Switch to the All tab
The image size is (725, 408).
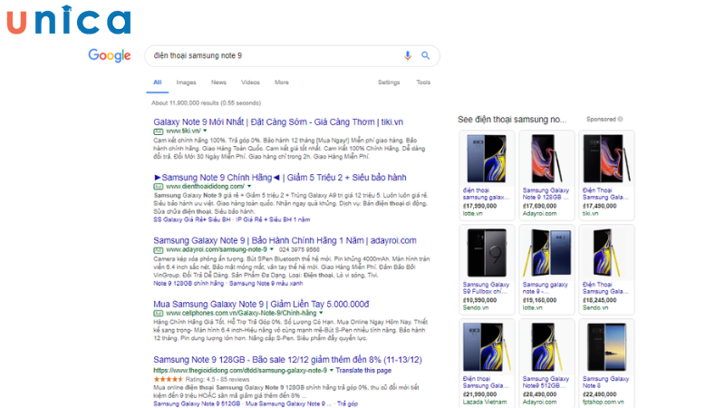point(157,83)
